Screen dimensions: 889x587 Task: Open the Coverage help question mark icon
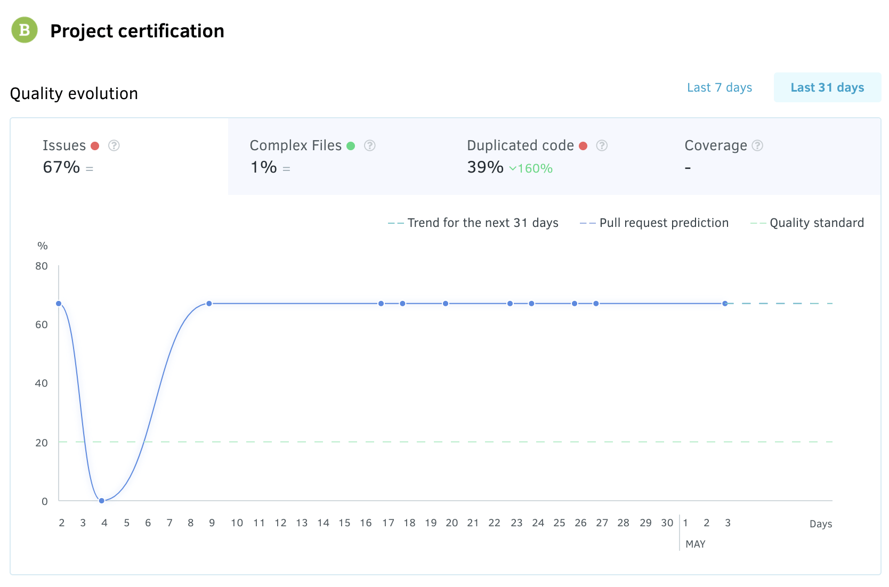coord(757,145)
